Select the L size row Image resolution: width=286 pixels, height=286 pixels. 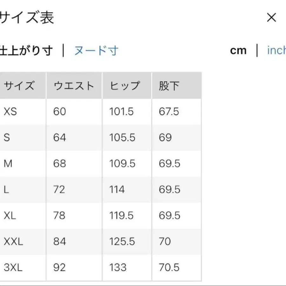pos(6,189)
